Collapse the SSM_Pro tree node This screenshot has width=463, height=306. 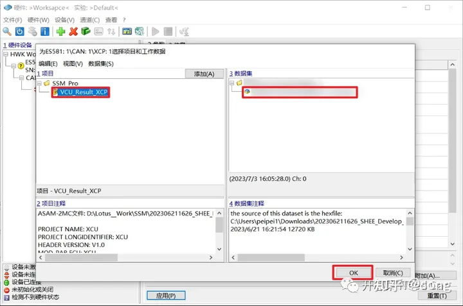pos(39,83)
